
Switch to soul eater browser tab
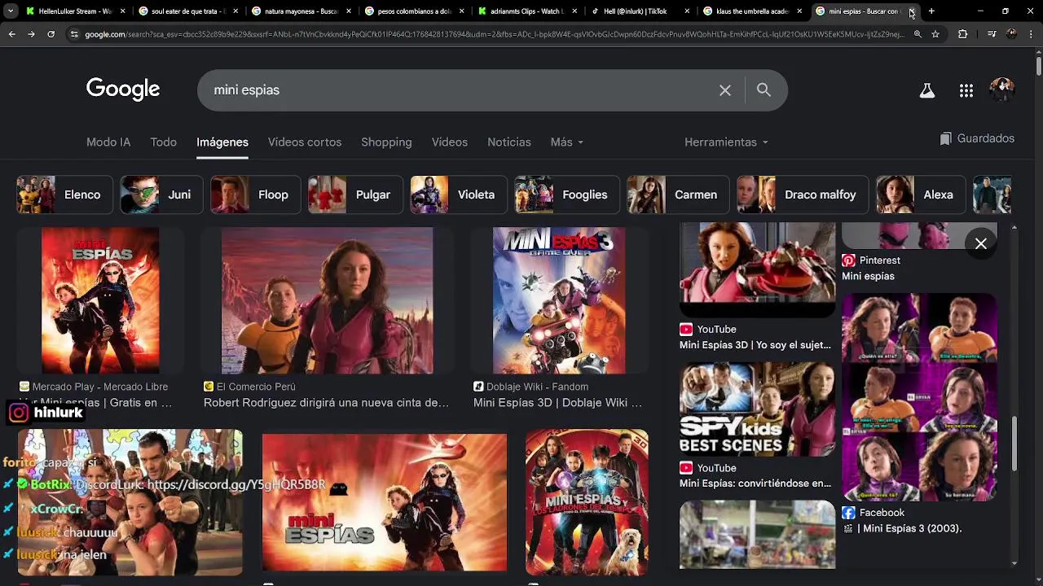coord(187,11)
